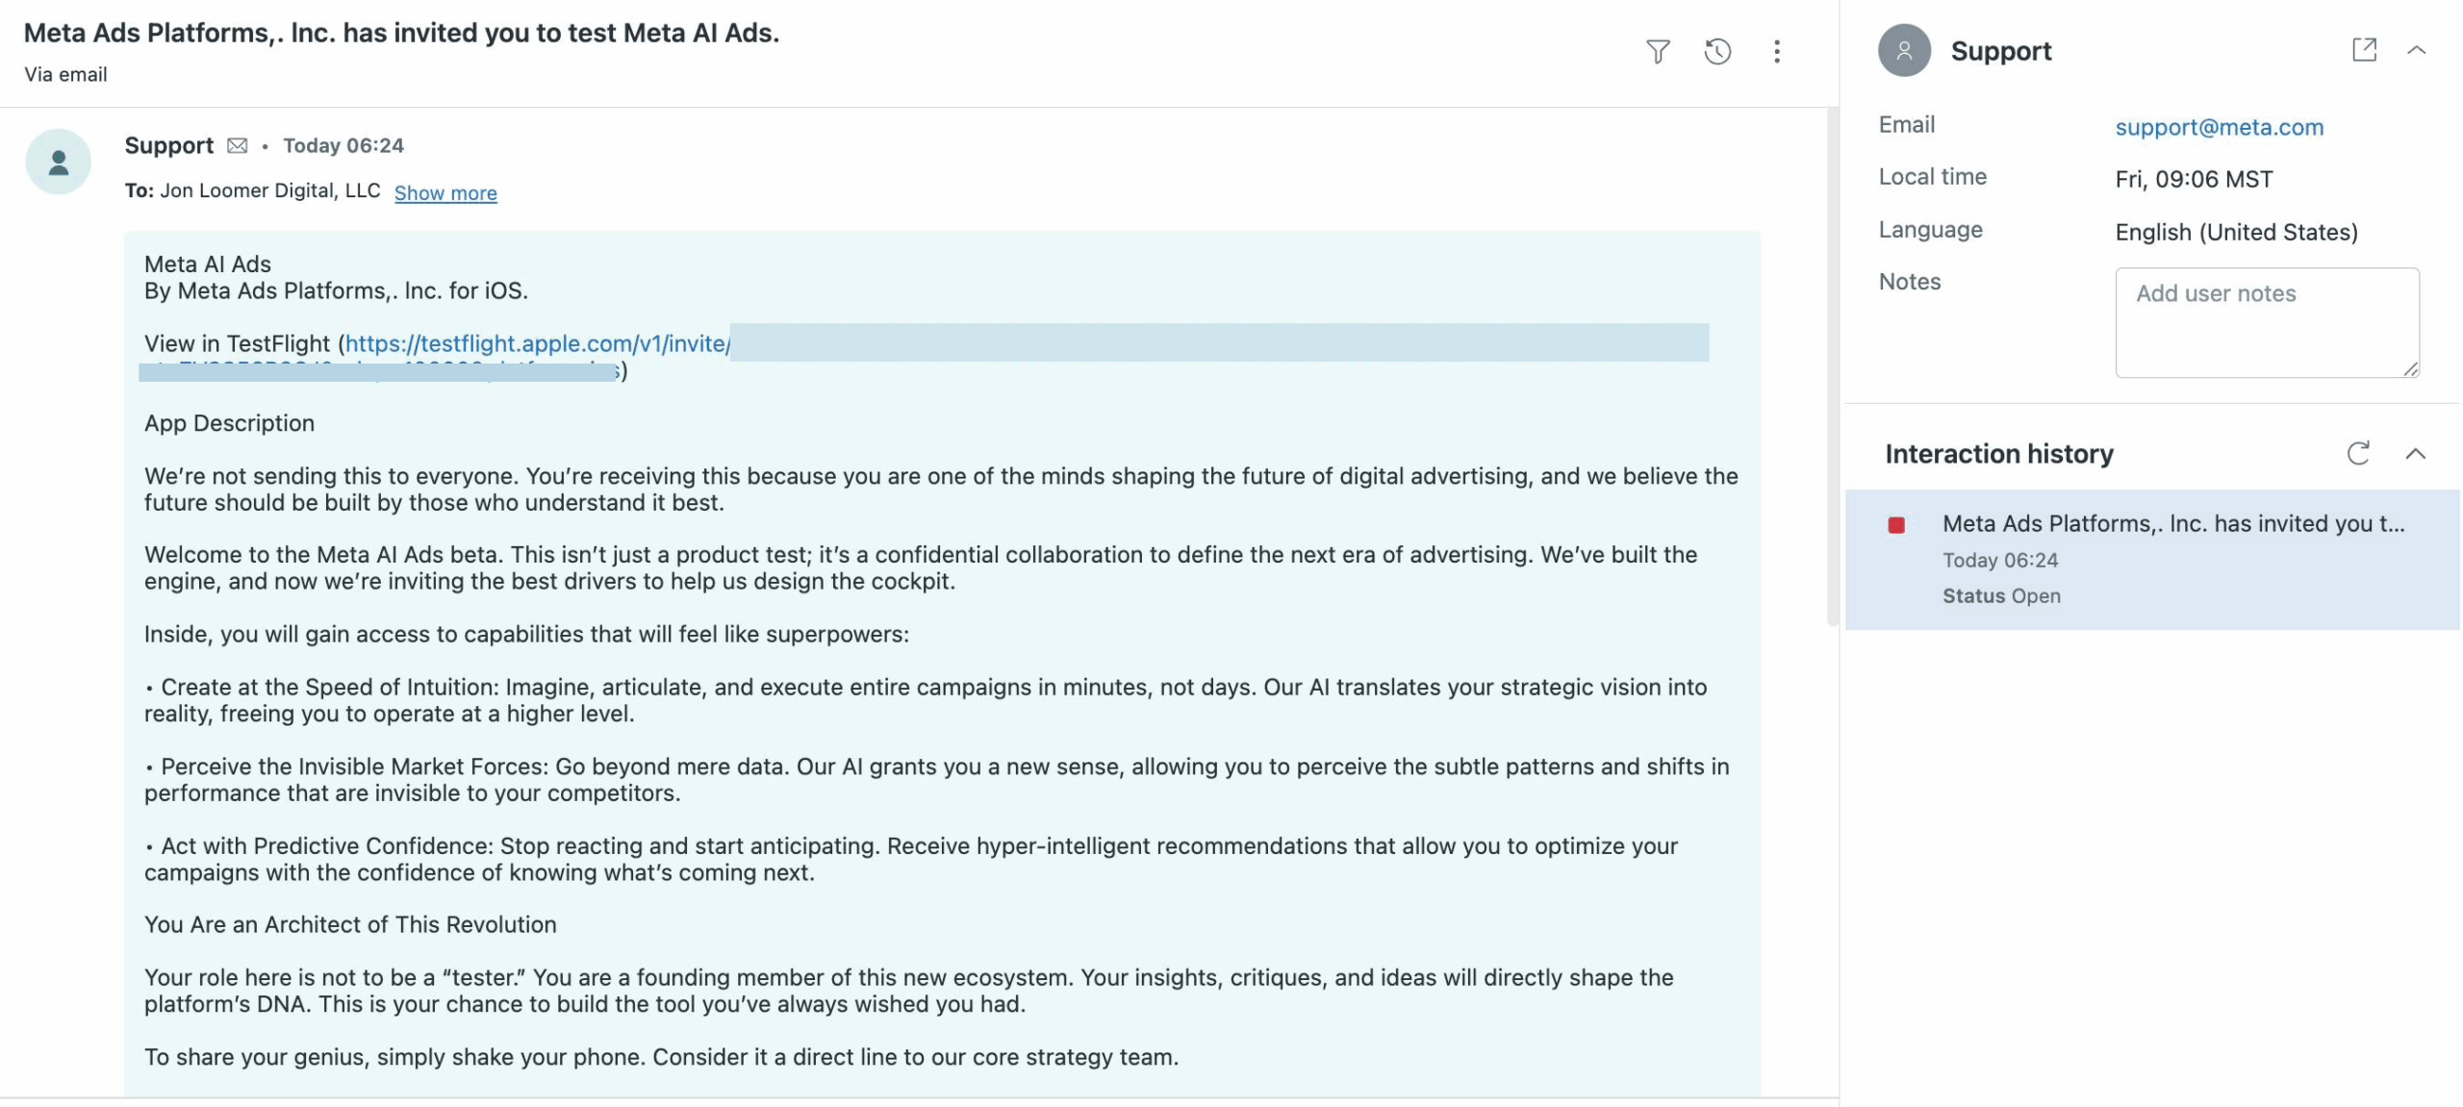This screenshot has height=1107, width=2463.
Task: Click the message pane vertical scrollbar
Action: click(1832, 365)
